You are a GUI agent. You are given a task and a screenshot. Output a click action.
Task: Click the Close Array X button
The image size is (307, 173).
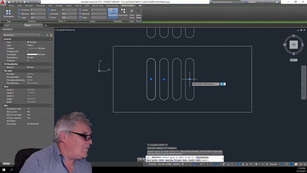(132, 13)
